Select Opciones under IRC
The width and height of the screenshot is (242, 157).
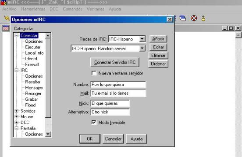point(34,76)
